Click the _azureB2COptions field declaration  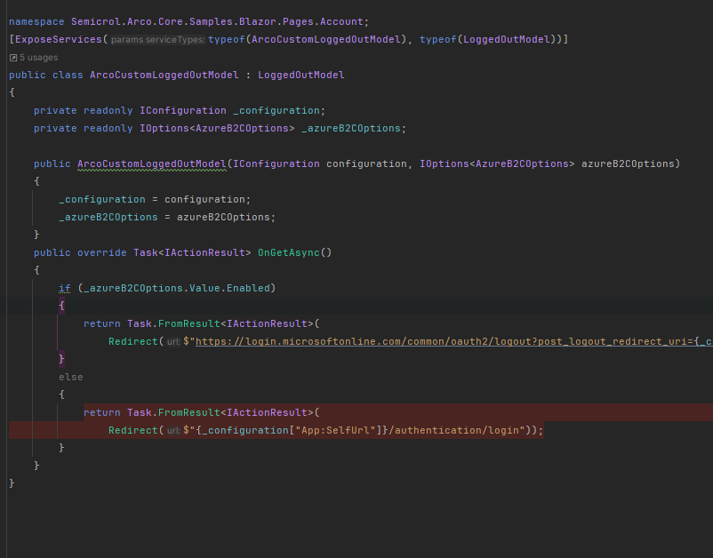(353, 129)
